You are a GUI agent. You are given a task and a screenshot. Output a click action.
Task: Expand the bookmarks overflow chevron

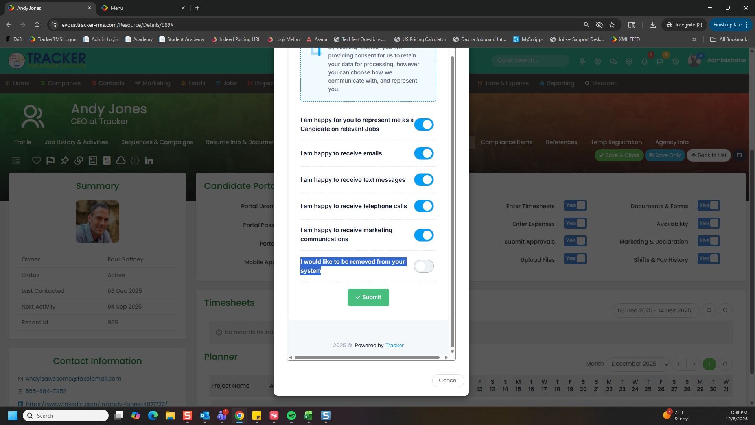click(694, 39)
